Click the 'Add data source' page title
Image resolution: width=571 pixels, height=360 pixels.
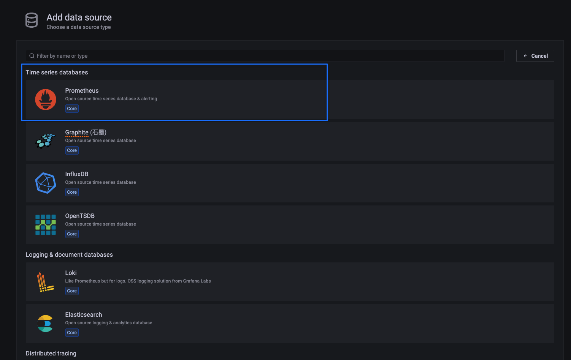(79, 17)
